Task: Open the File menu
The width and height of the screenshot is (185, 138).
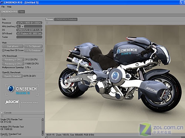Action: click(3, 7)
